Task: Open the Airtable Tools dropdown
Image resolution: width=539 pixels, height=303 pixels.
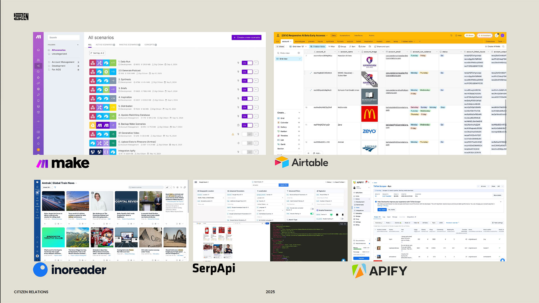Action: [x=501, y=42]
